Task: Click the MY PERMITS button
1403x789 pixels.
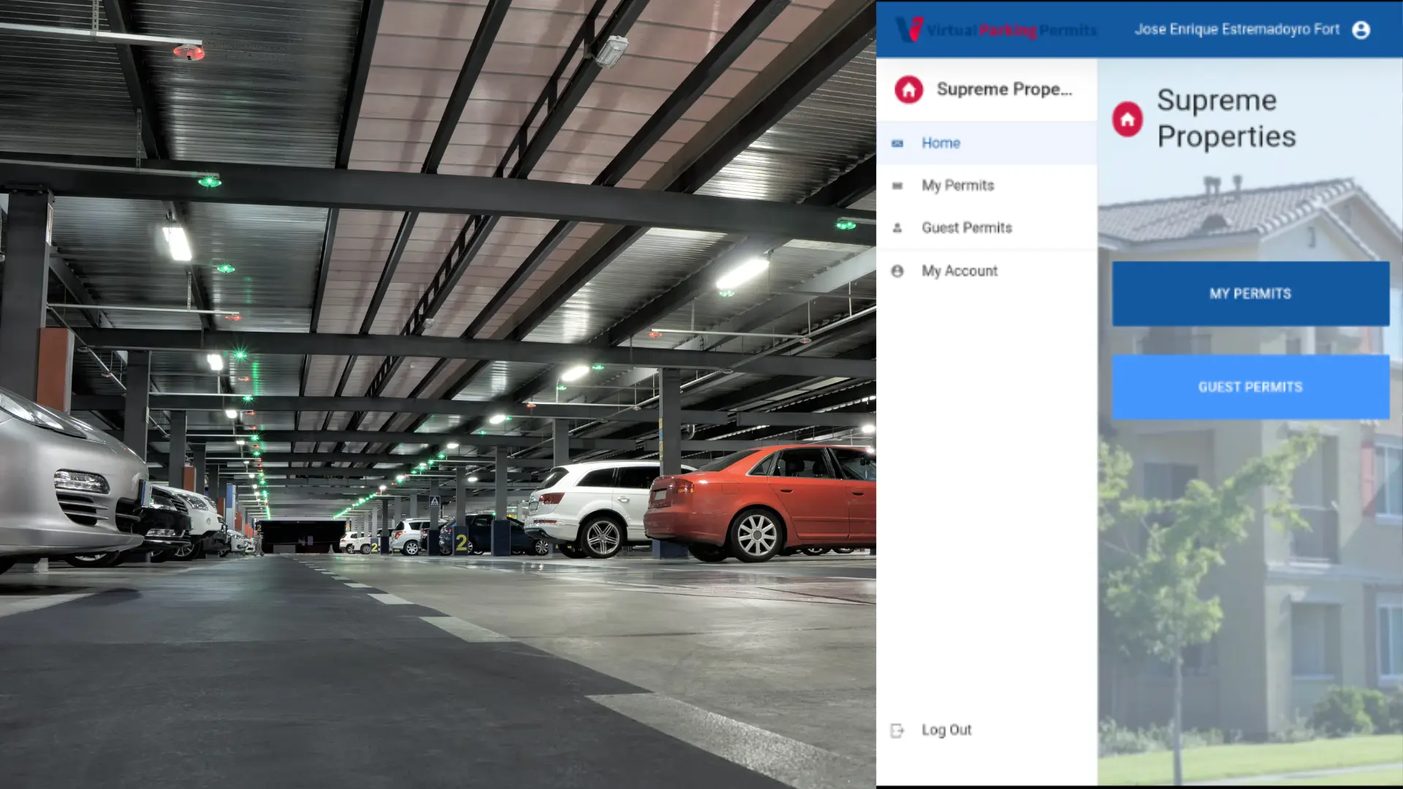Action: pyautogui.click(x=1250, y=293)
